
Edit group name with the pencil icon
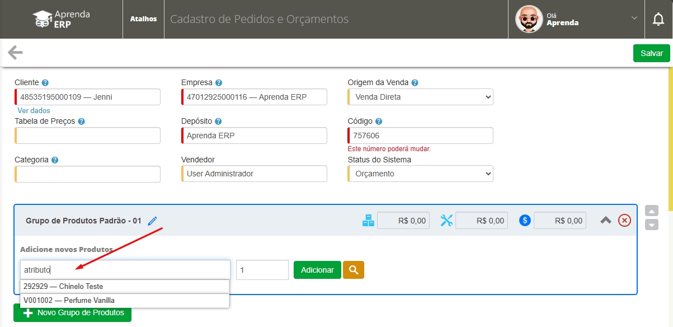(153, 221)
